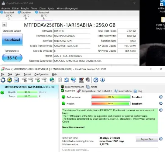Open the blue question mark help icon in toolbar

click(x=96, y=80)
